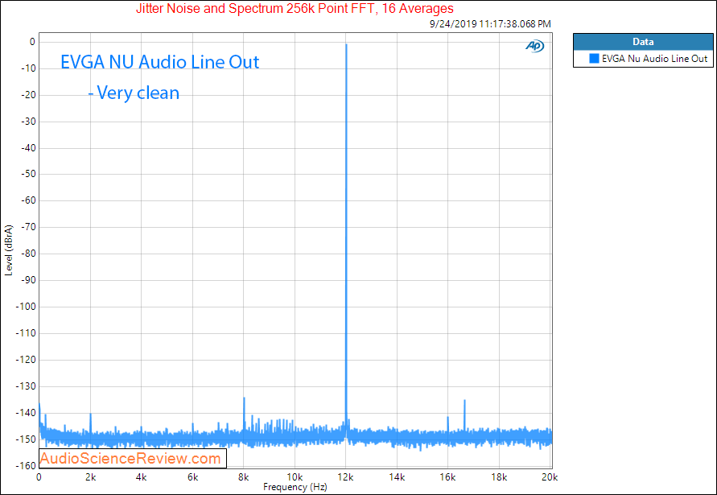Viewport: 717px width, 495px height.
Task: Select the "4k" frequency tick label
Action: tap(142, 477)
